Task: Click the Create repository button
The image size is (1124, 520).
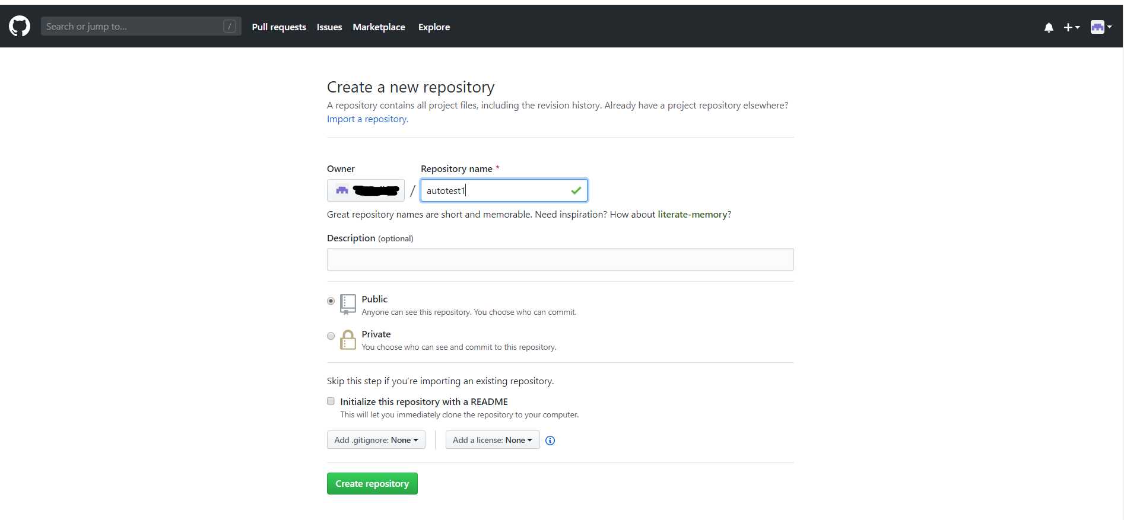Action: pyautogui.click(x=372, y=483)
